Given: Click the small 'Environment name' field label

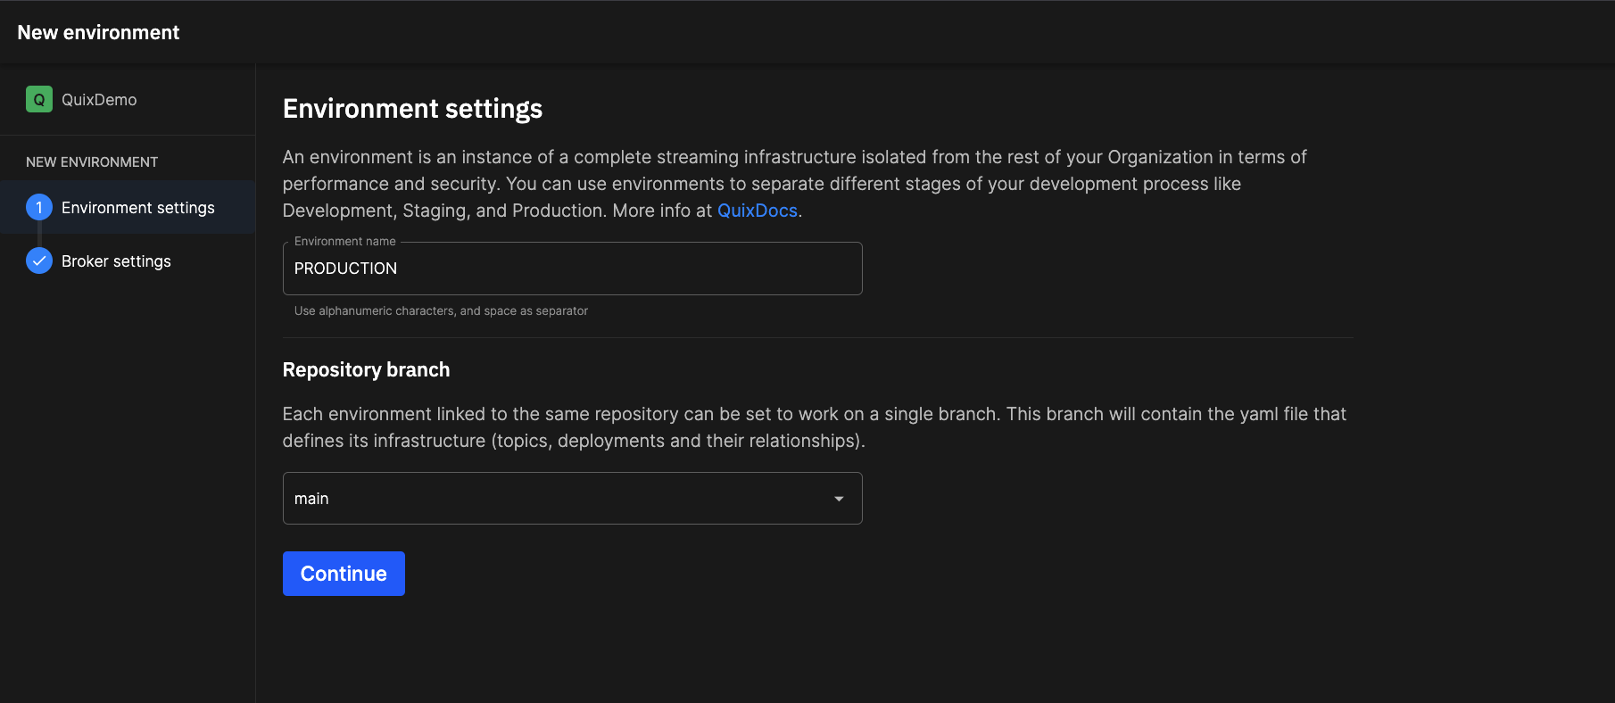Looking at the screenshot, I should [344, 242].
